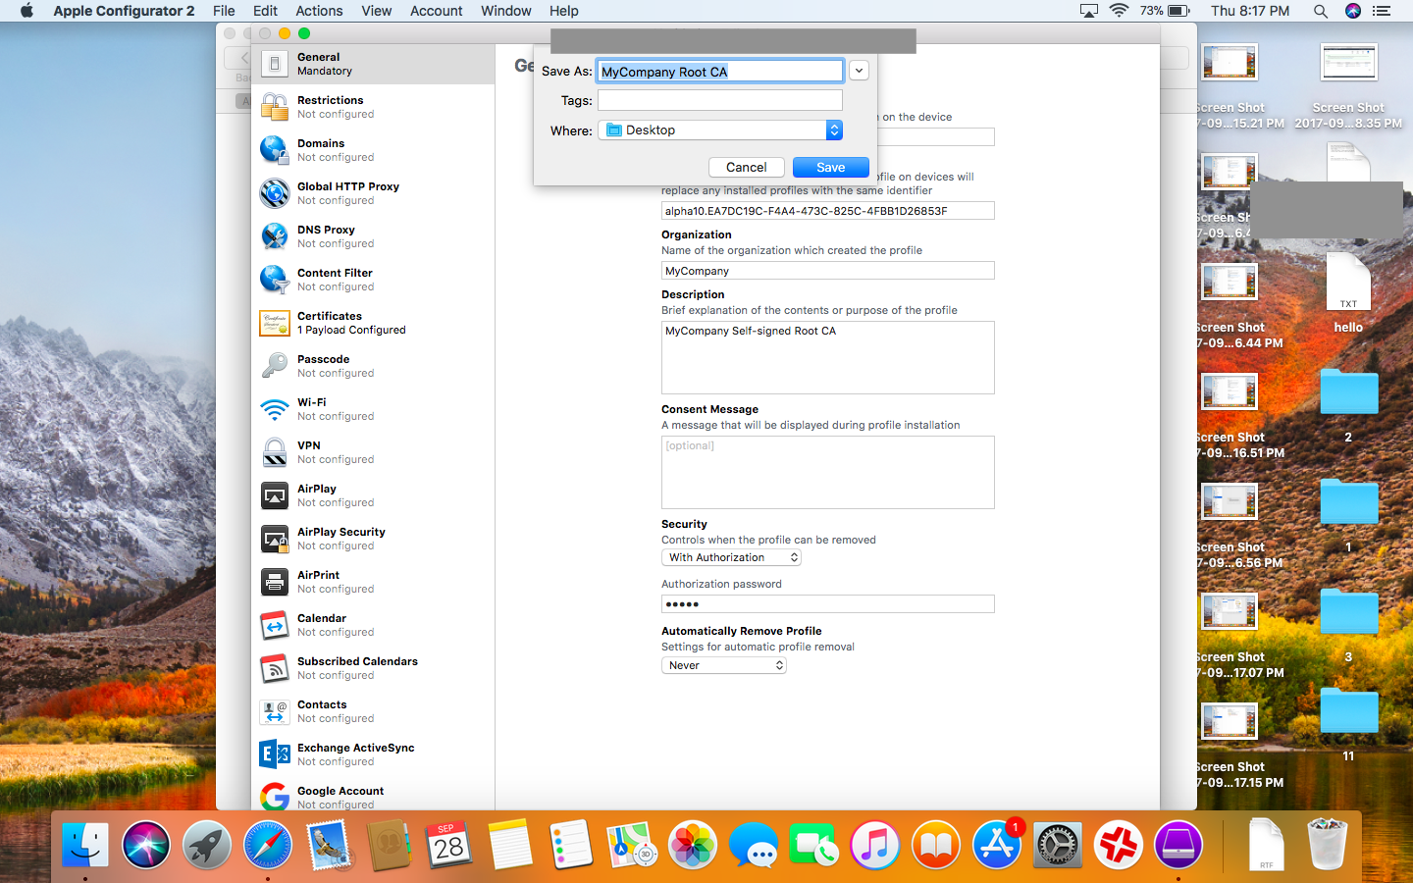Open the Content Filter icon
The height and width of the screenshot is (883, 1413).
click(x=275, y=280)
